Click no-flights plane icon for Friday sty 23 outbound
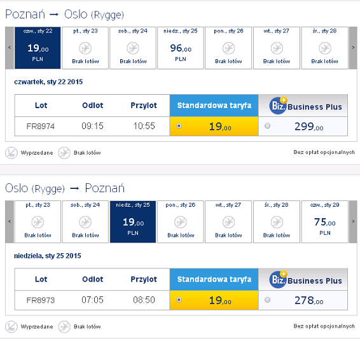Screen dimensions: 360x339 [85, 48]
